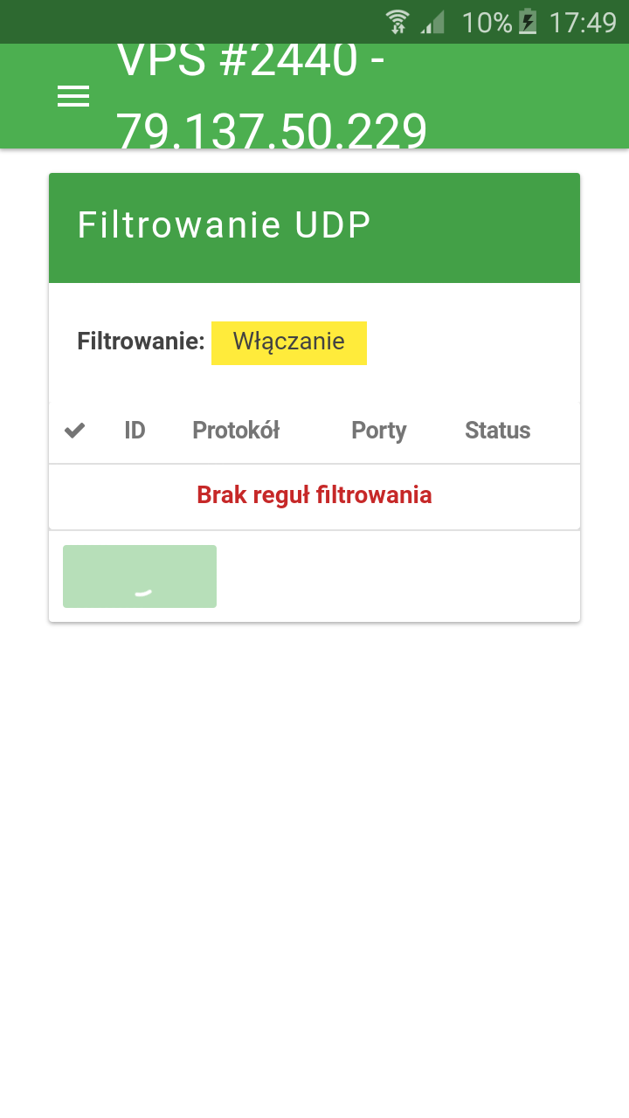
Task: Tap the checkmark icon in table header
Action: point(75,431)
